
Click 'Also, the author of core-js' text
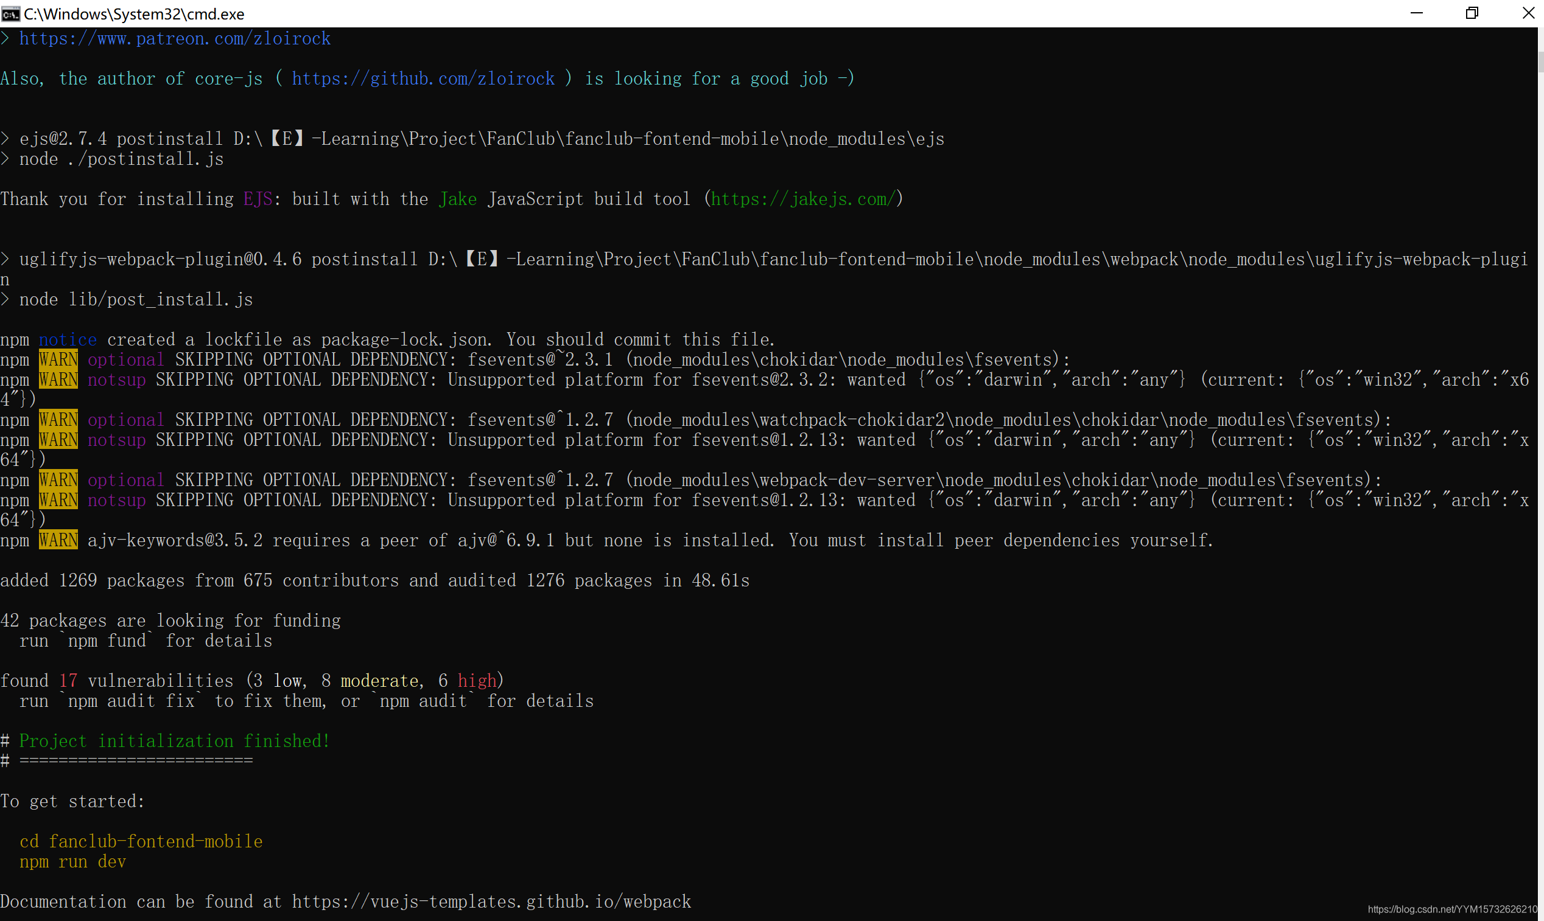[x=131, y=79]
